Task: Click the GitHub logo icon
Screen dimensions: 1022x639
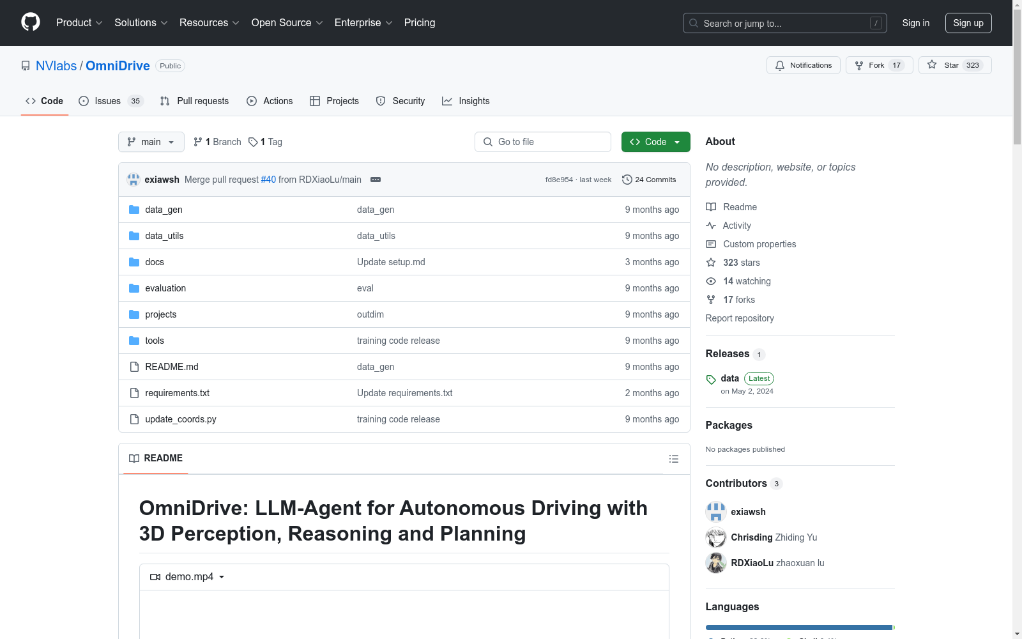Action: coord(31,22)
